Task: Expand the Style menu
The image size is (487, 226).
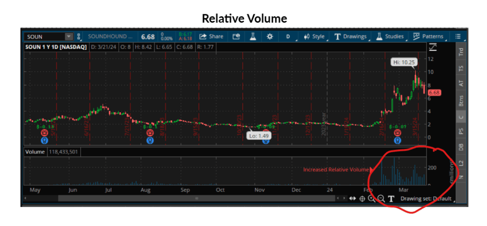Action: point(314,36)
